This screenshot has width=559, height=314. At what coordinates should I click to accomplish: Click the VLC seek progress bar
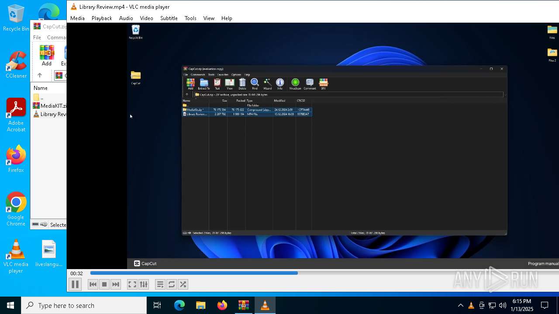coord(324,273)
